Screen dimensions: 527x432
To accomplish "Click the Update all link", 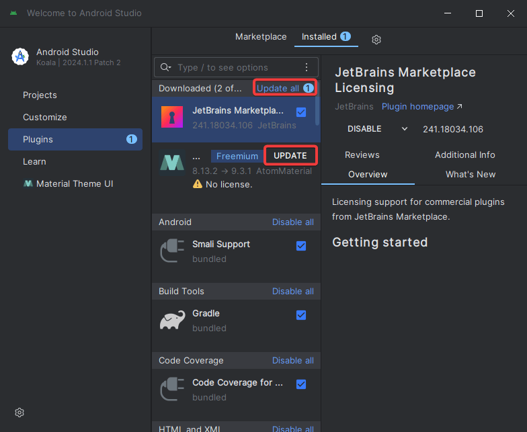I will [x=278, y=88].
